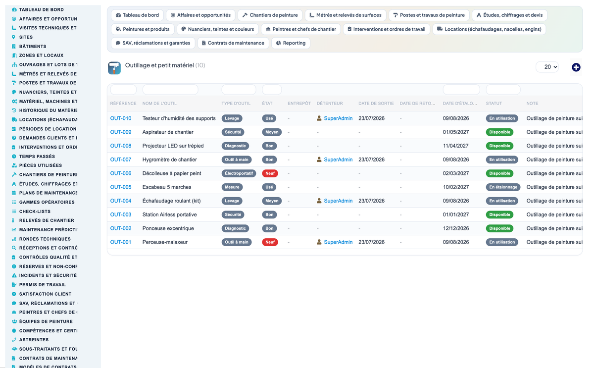Click the 12/12/2026 calibration date
594x368 pixels.
tap(456, 228)
